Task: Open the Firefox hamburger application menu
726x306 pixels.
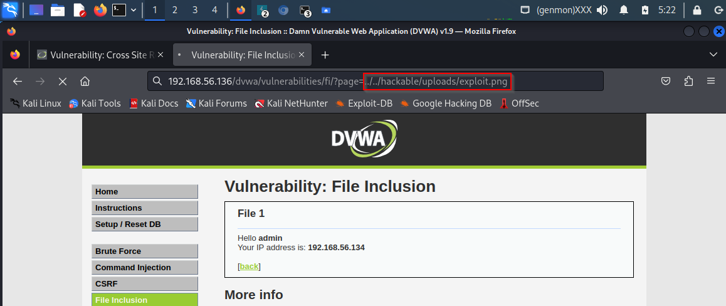Action: (x=711, y=81)
